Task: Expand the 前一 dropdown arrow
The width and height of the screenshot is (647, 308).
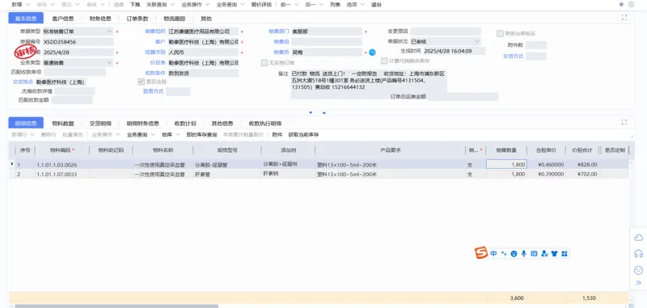Action: (x=296, y=5)
